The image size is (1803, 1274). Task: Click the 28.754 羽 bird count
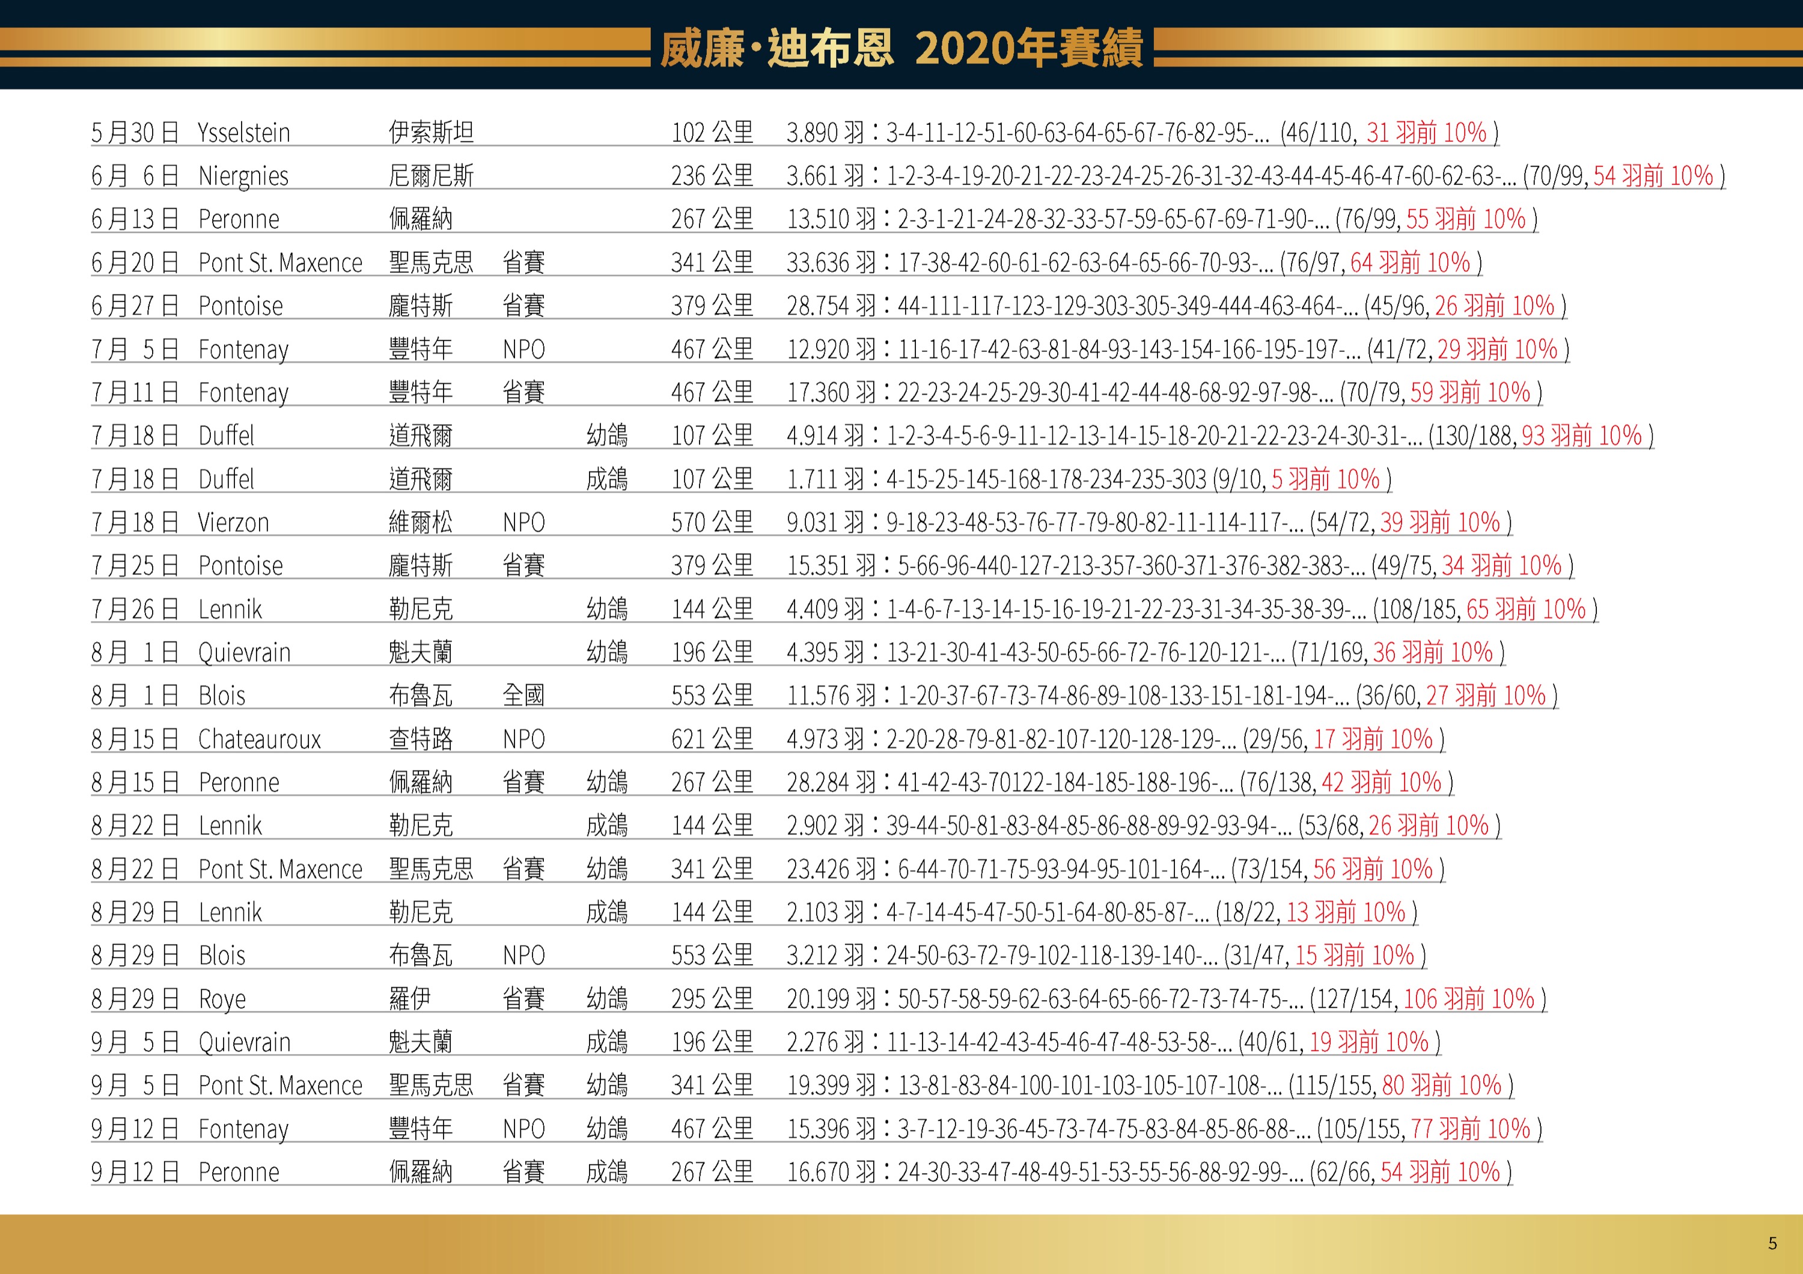click(x=832, y=305)
